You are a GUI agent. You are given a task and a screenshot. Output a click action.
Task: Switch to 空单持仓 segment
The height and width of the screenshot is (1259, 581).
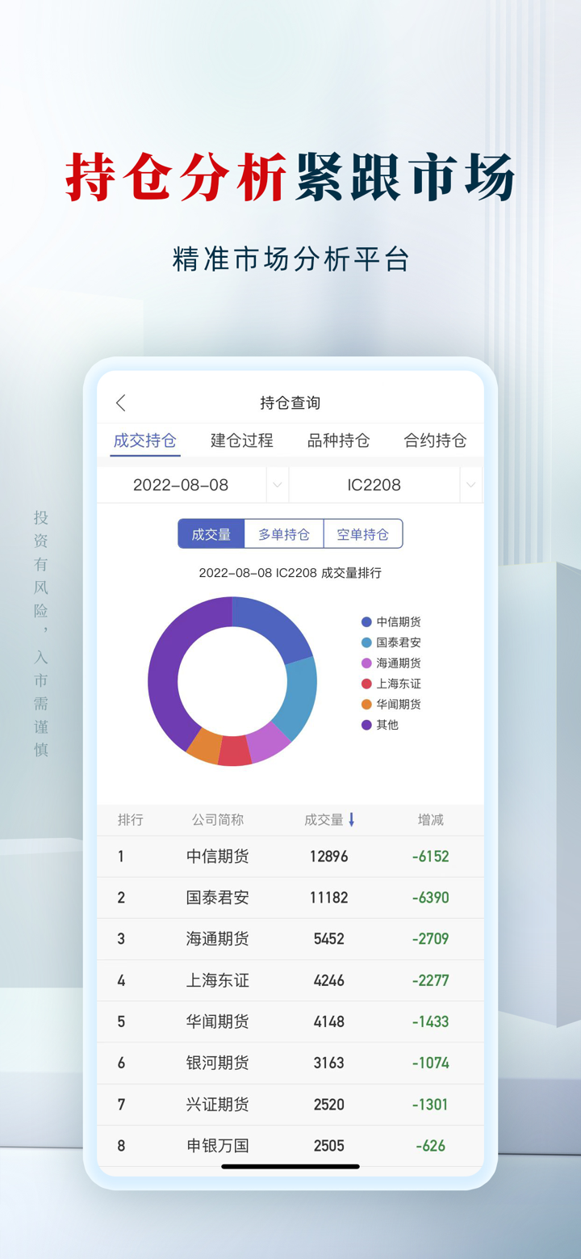pyautogui.click(x=362, y=534)
